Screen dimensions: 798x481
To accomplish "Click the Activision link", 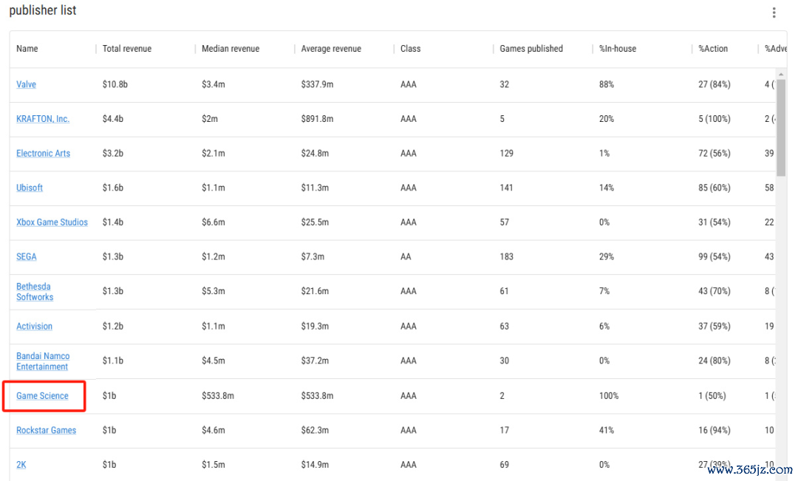I will pyautogui.click(x=34, y=327).
